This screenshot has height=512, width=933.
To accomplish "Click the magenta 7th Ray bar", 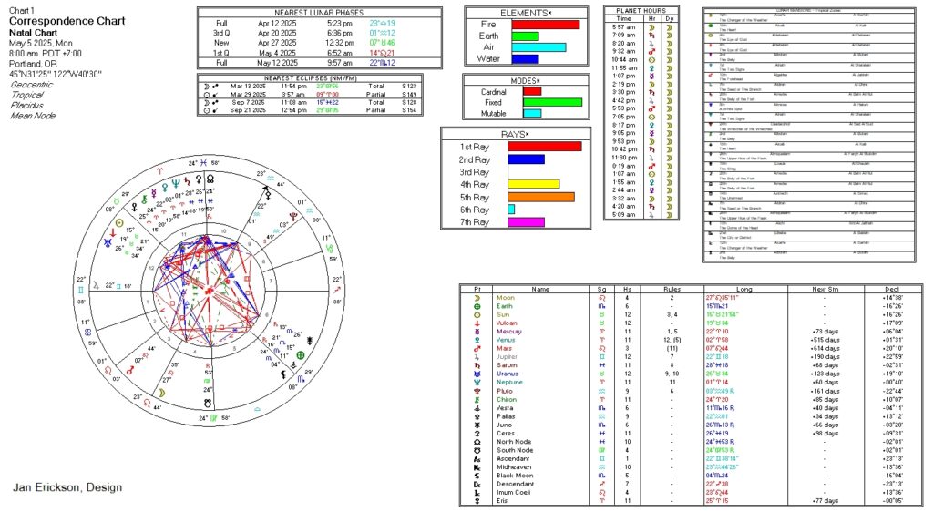I will coord(526,221).
